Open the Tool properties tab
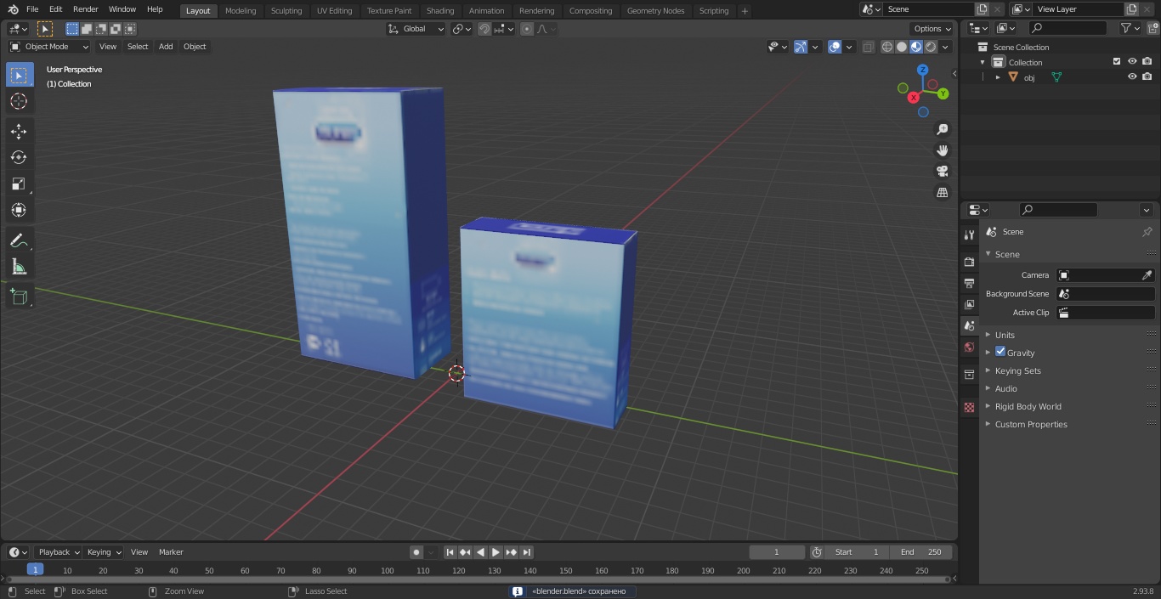Screen dimensions: 1161x599 [x=969, y=235]
